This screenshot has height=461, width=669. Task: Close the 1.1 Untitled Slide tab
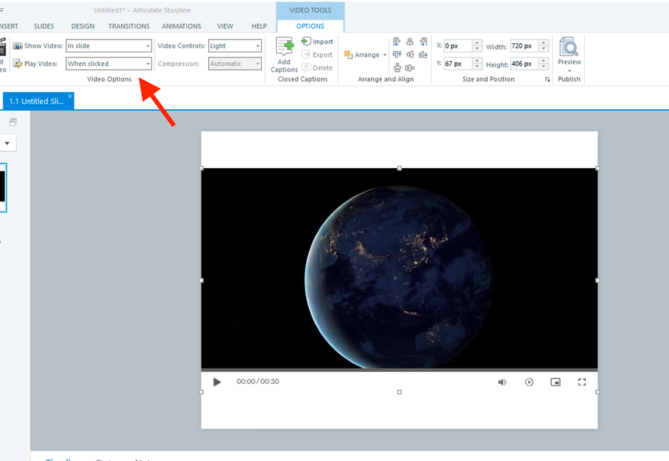[70, 96]
